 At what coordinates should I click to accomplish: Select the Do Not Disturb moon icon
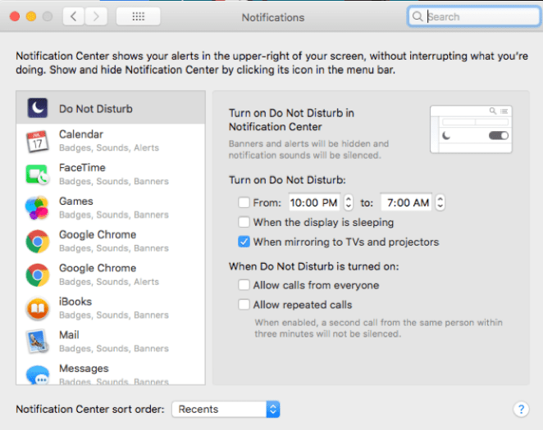[37, 108]
